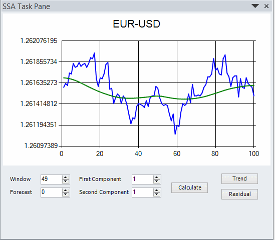
Task: Select the Second Component value field
Action: click(143, 192)
